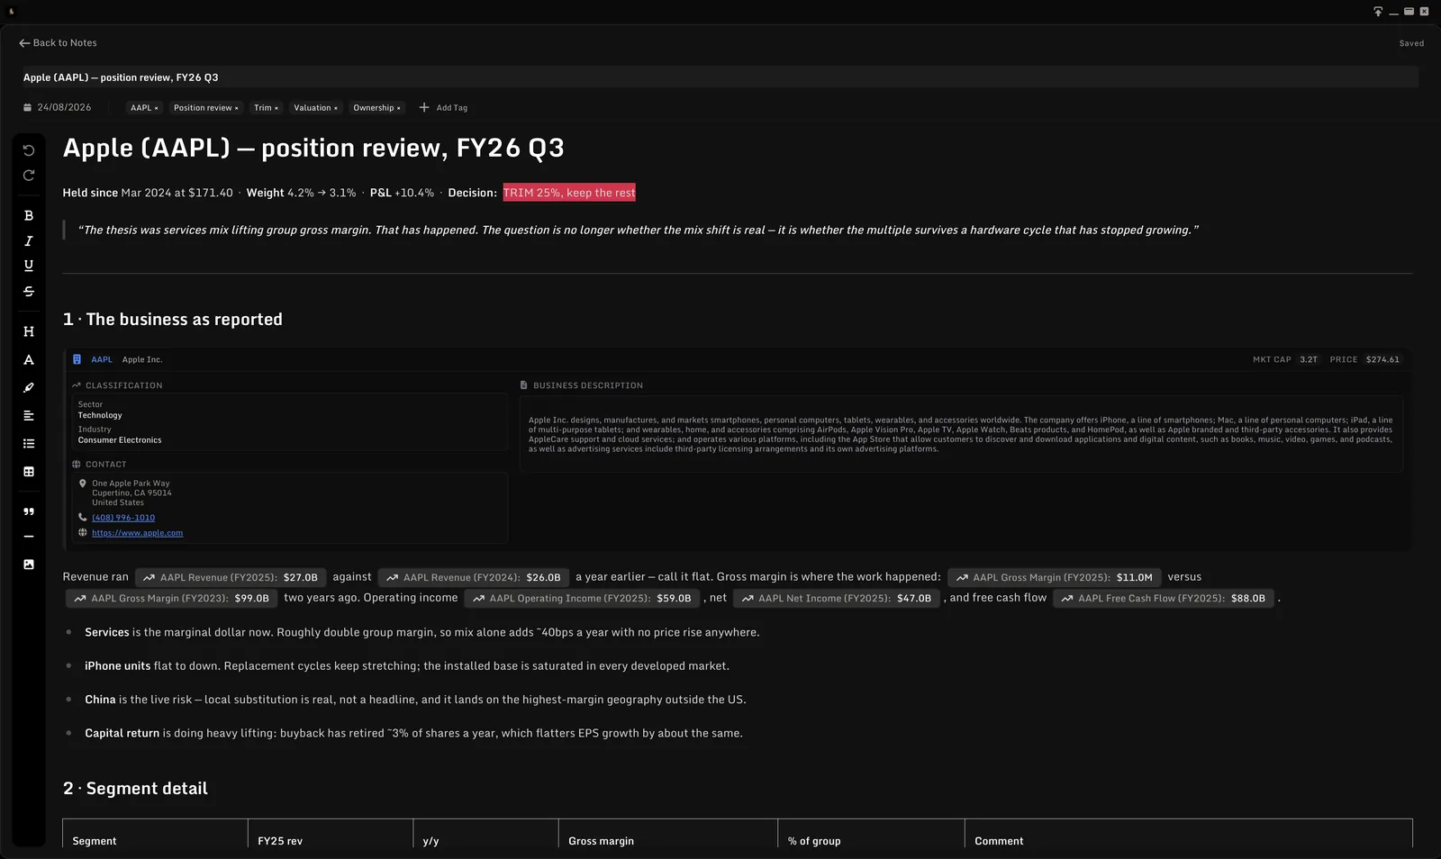Click the AAPL ticker link in the company card
The height and width of the screenshot is (859, 1441).
102,359
